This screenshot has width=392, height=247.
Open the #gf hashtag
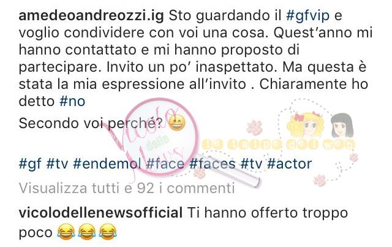pos(30,164)
